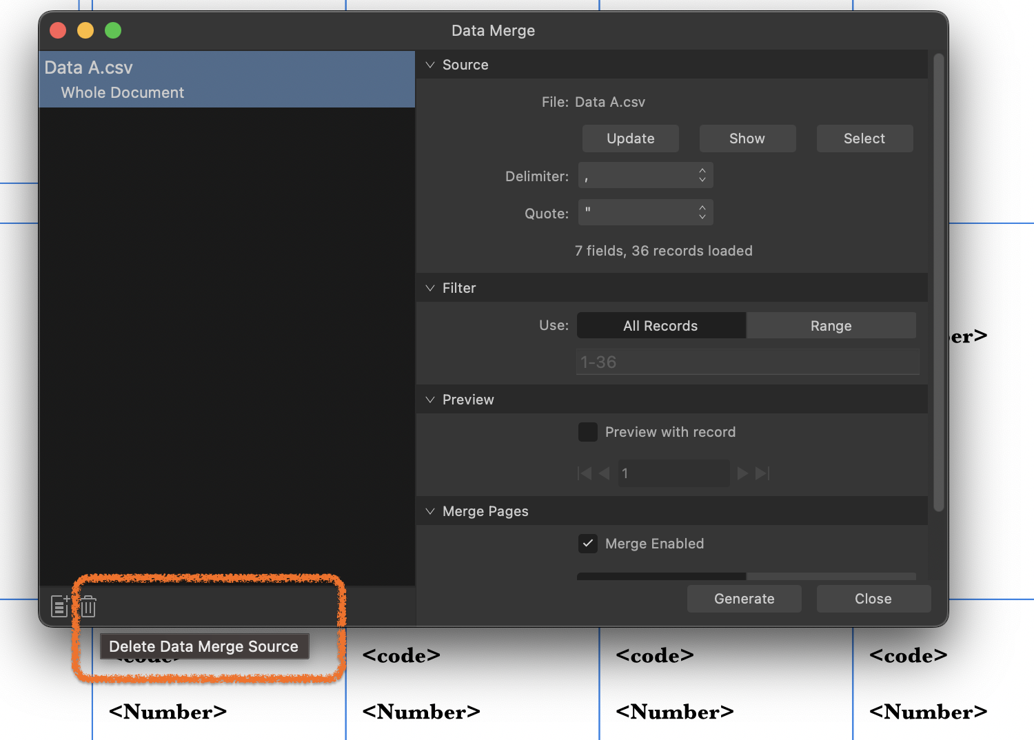Uncheck the Merge Enabled checkbox
This screenshot has width=1034, height=740.
point(588,544)
